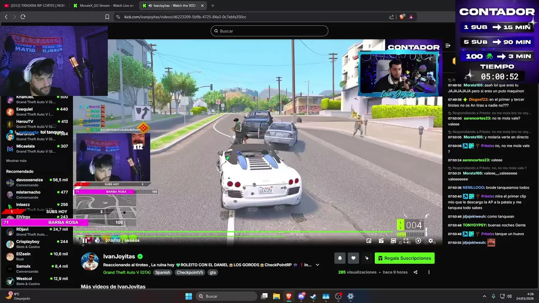Screen dimensions: 539x303
Task: Open Brave Rewards triangle icon
Action: pyautogui.click(x=411, y=17)
